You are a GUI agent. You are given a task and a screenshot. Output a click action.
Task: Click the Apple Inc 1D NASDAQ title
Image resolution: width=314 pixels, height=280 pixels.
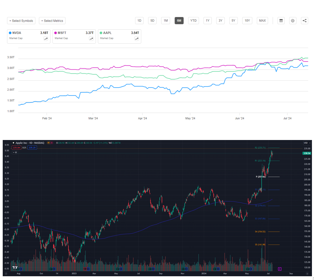(x=30, y=143)
